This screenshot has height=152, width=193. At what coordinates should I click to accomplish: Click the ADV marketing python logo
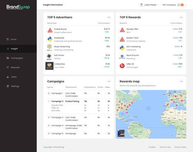122,48
